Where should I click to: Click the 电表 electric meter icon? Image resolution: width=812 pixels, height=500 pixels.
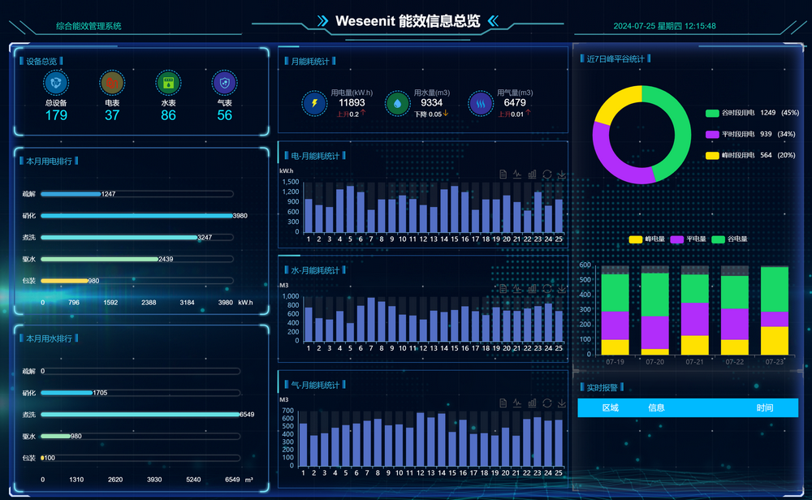pos(112,83)
